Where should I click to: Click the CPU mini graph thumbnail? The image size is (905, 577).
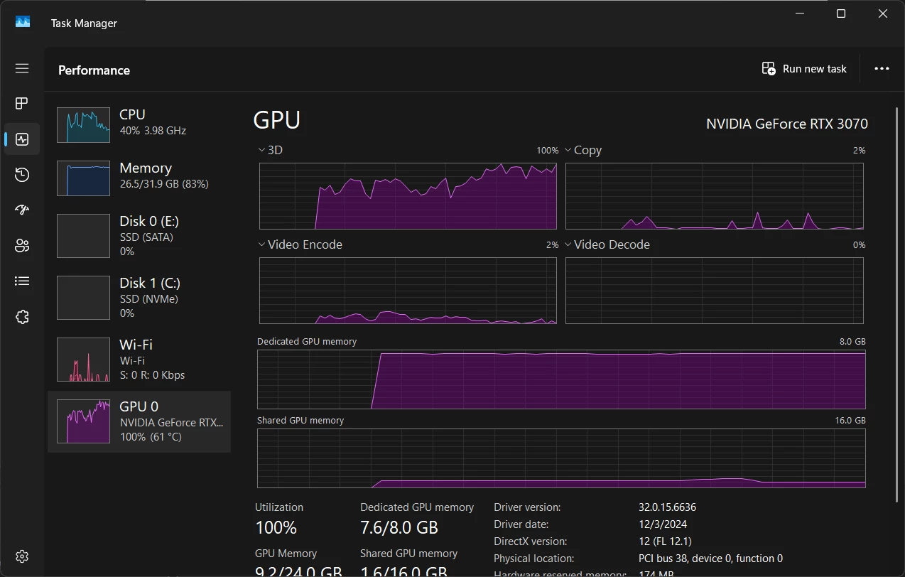click(x=83, y=125)
